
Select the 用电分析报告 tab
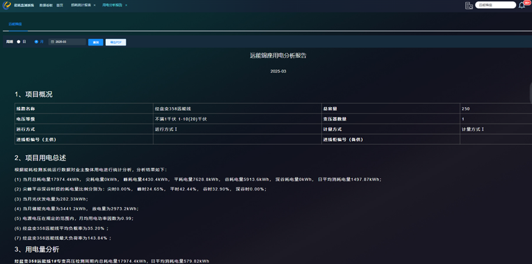[112, 5]
